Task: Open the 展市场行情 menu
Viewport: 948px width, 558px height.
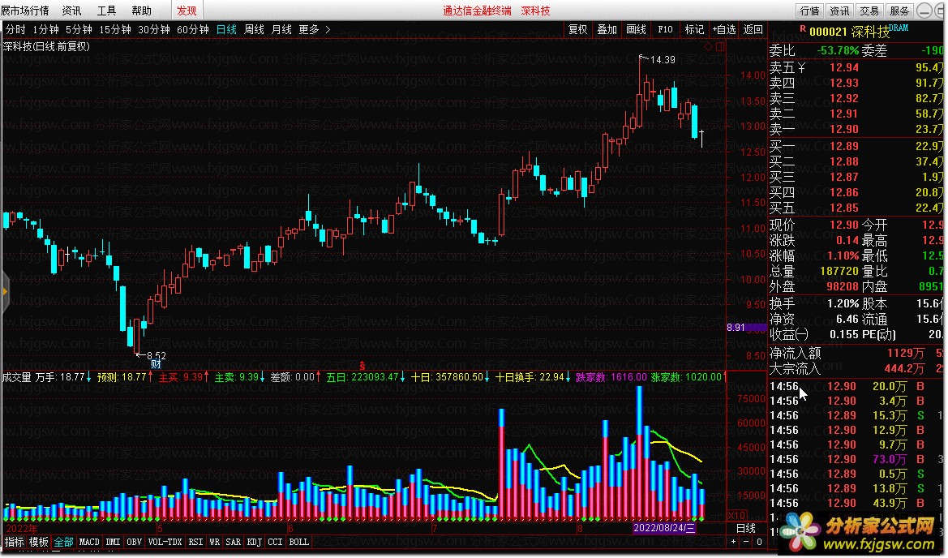Action: [25, 11]
